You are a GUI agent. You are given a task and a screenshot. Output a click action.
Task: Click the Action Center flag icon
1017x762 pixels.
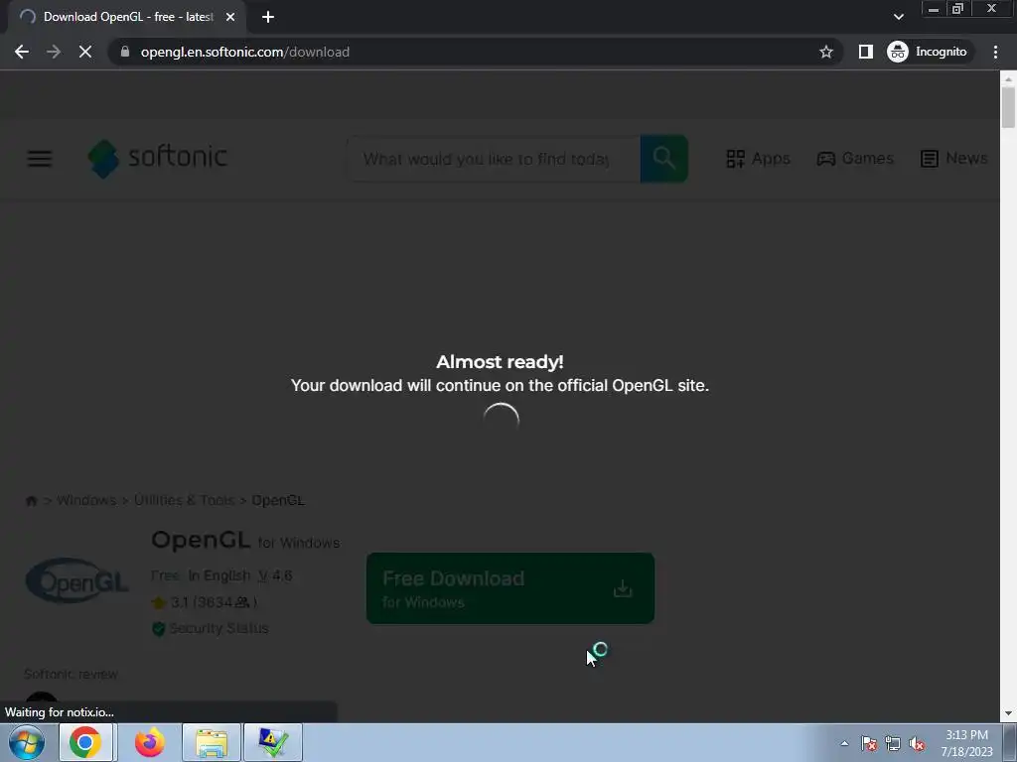click(x=869, y=743)
